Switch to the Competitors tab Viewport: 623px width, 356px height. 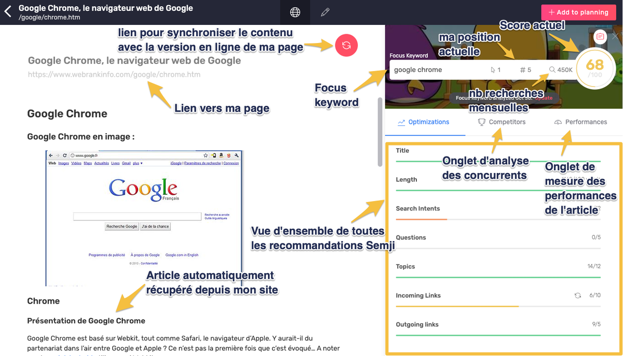click(502, 122)
